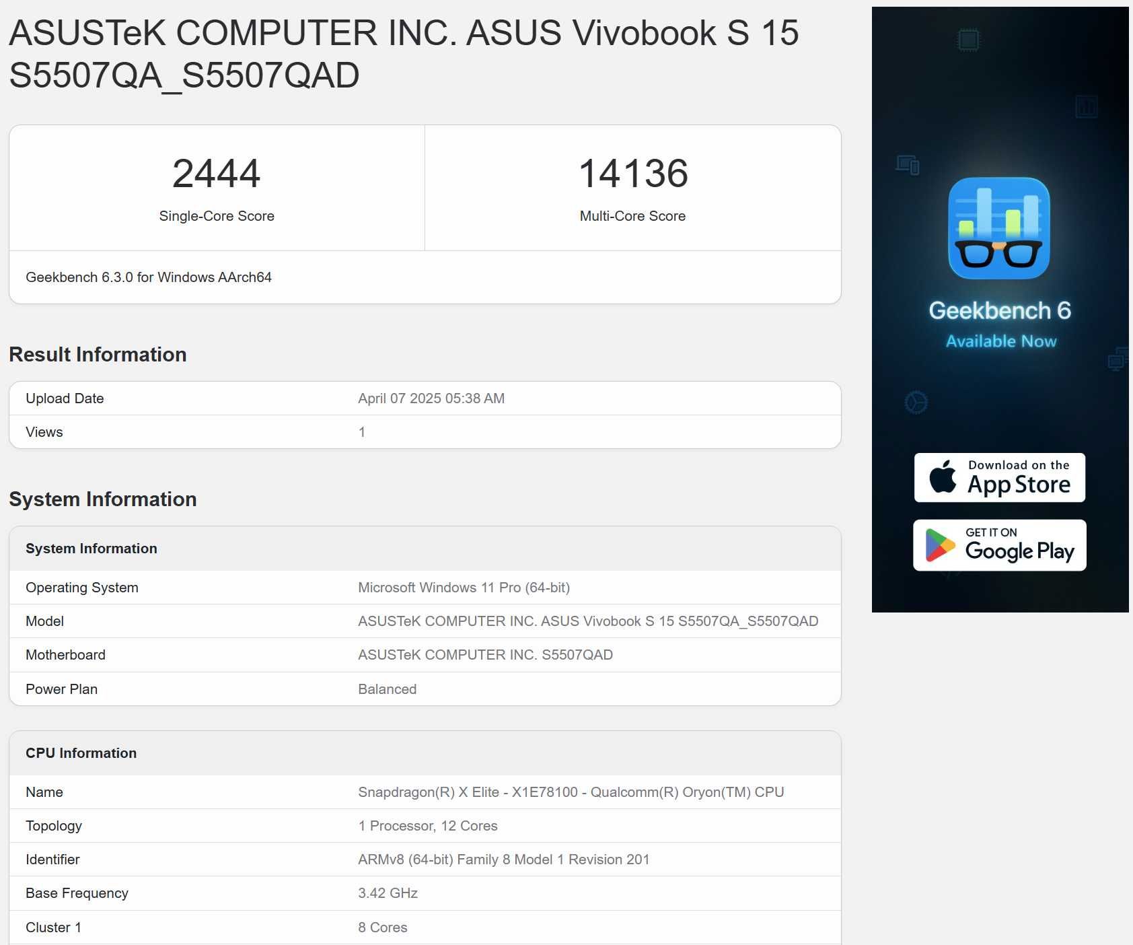This screenshot has height=945, width=1133.
Task: Select the multi-core score value 14136
Action: pos(633,173)
